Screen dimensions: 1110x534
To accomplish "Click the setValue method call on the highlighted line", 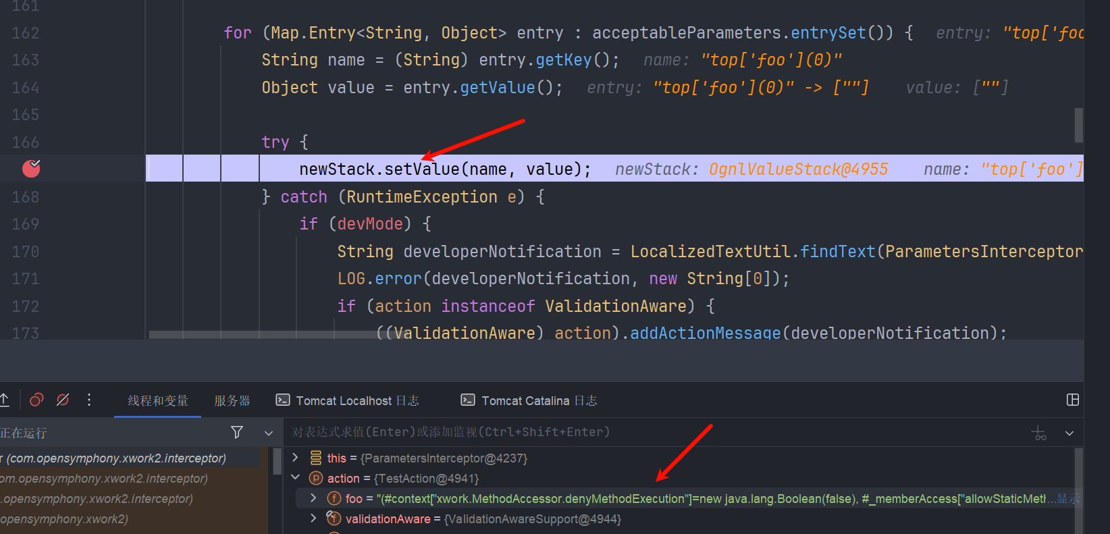I will 422,169.
